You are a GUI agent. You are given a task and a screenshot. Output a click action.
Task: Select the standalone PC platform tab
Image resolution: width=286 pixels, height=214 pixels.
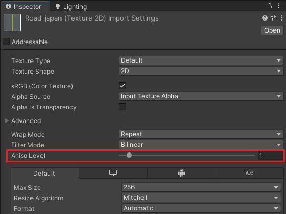pos(113,173)
